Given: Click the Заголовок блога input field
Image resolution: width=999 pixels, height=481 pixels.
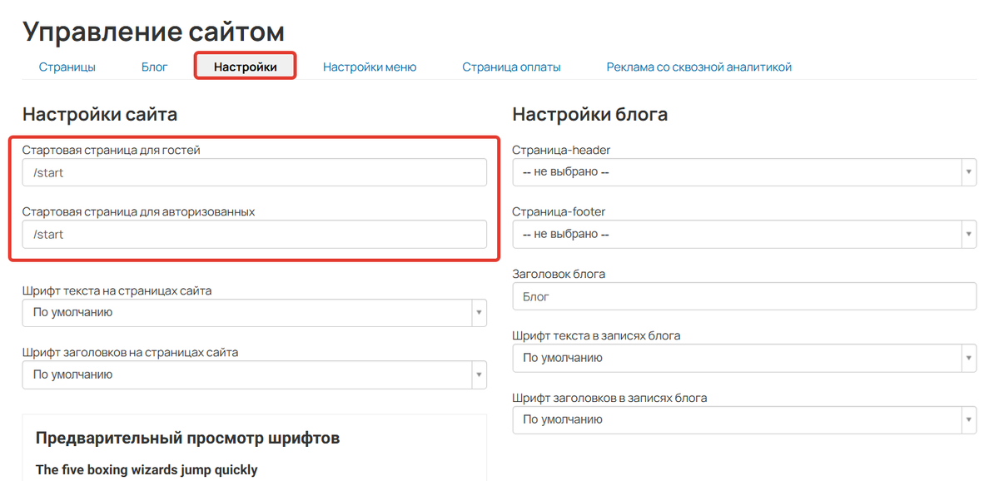Looking at the screenshot, I should (x=744, y=296).
